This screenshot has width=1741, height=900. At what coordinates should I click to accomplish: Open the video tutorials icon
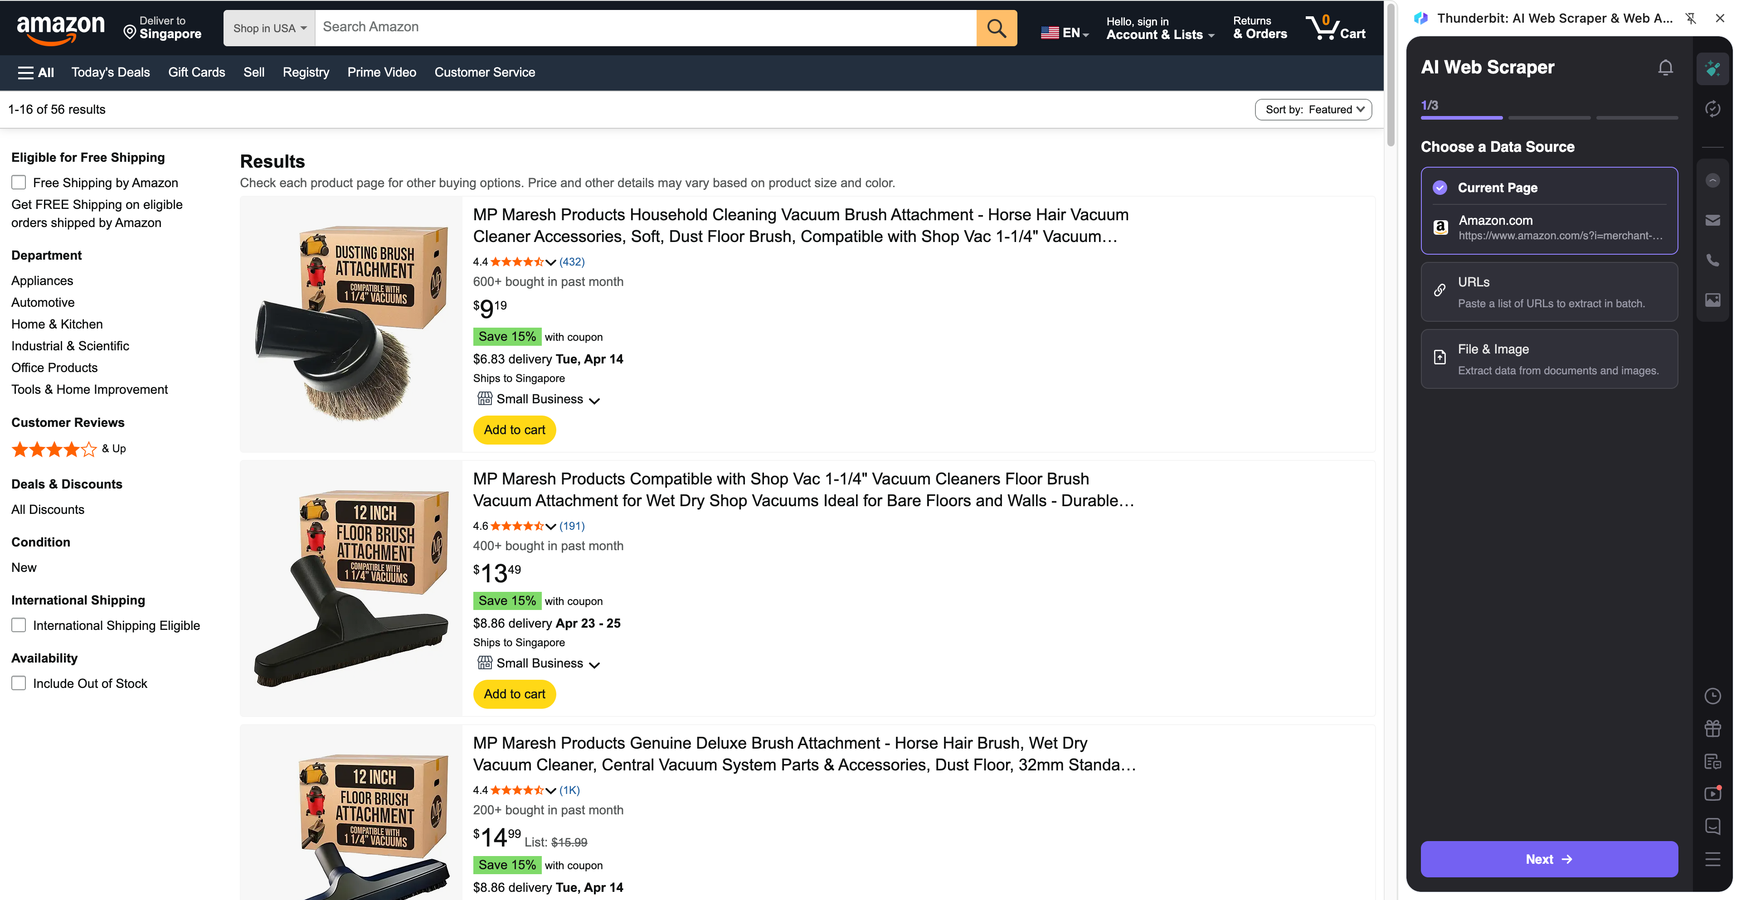click(x=1712, y=793)
